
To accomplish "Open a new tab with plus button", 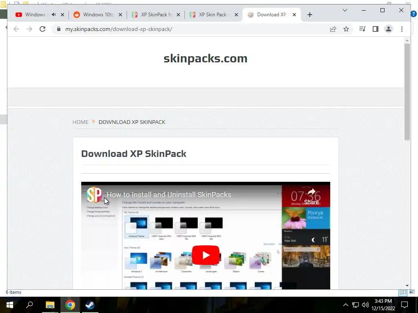I will [309, 15].
